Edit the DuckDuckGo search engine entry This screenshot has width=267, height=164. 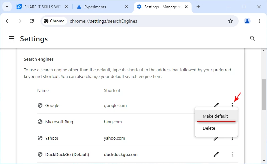pos(216,154)
